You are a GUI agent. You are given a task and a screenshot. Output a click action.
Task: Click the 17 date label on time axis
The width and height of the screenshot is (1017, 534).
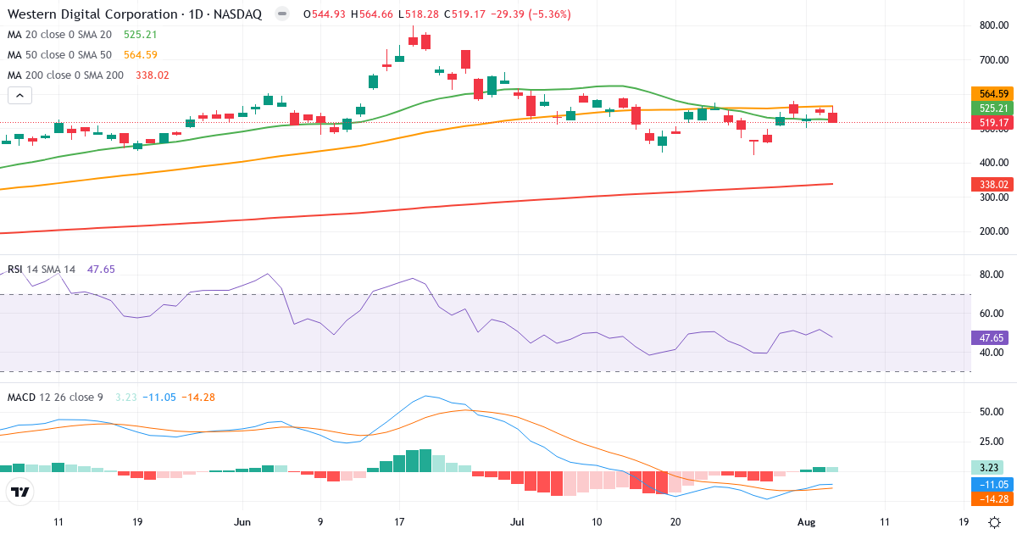[399, 522]
